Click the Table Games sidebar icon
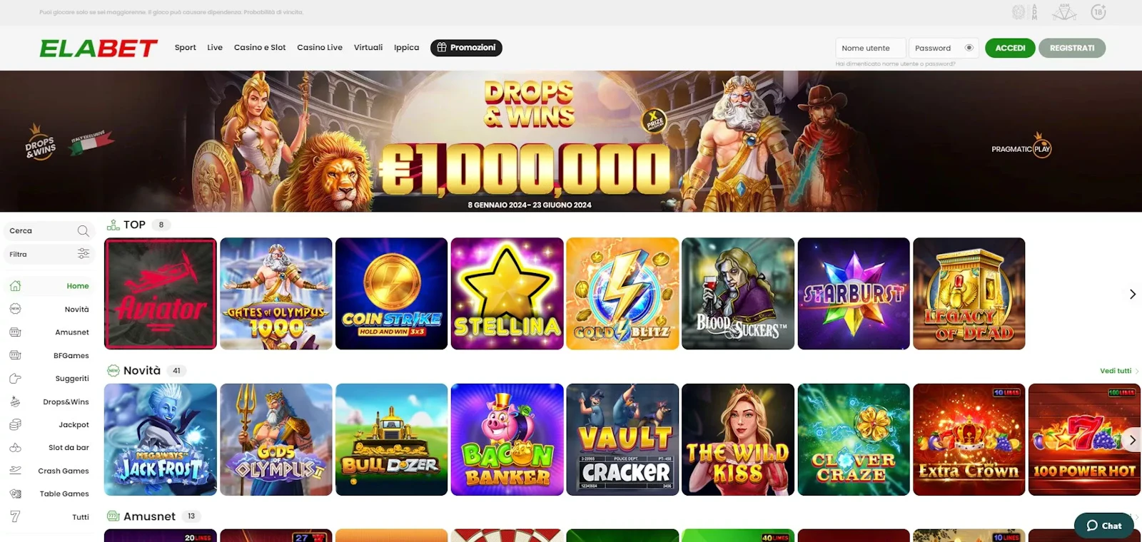Image resolution: width=1142 pixels, height=542 pixels. 15,494
